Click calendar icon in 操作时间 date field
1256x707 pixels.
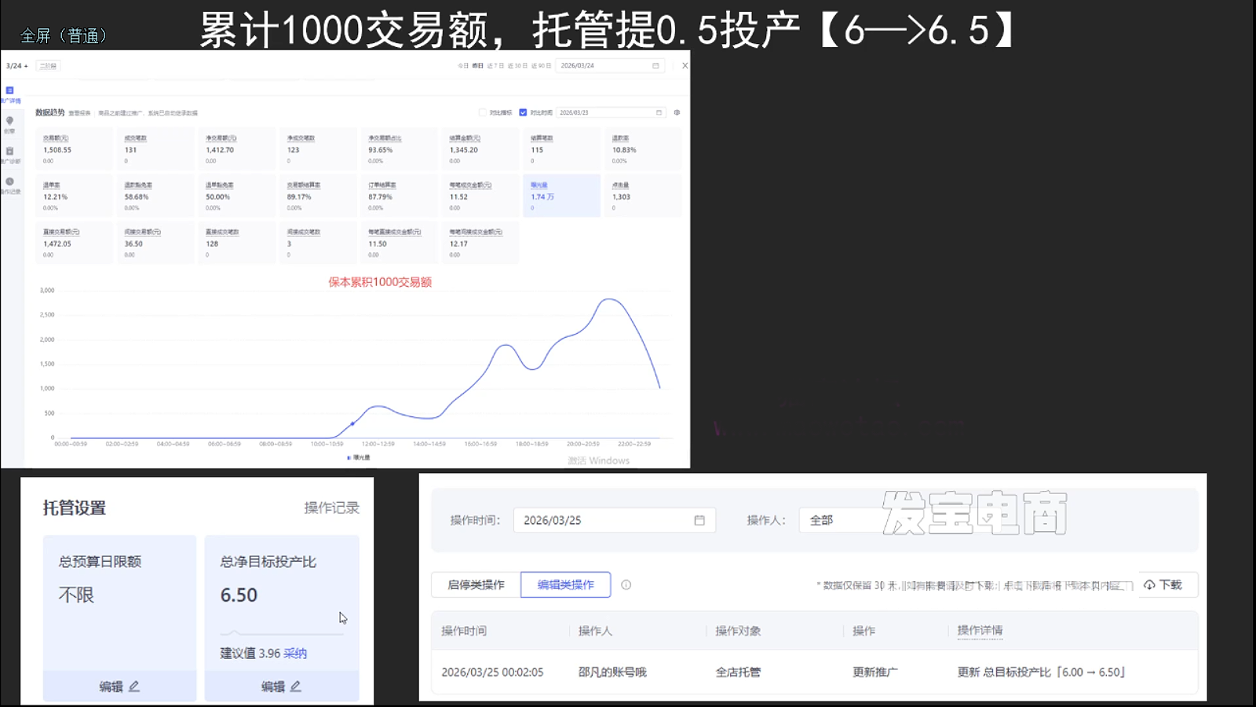pos(699,520)
